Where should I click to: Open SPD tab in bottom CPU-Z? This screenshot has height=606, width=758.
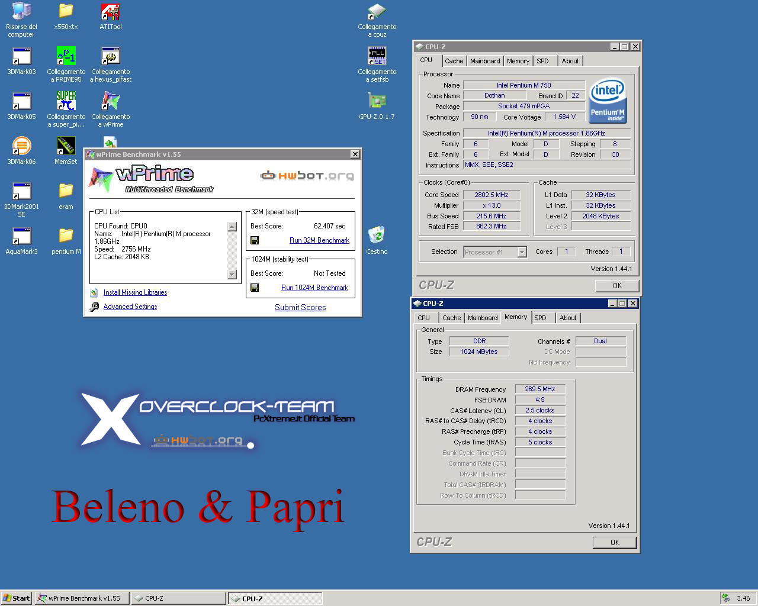541,318
